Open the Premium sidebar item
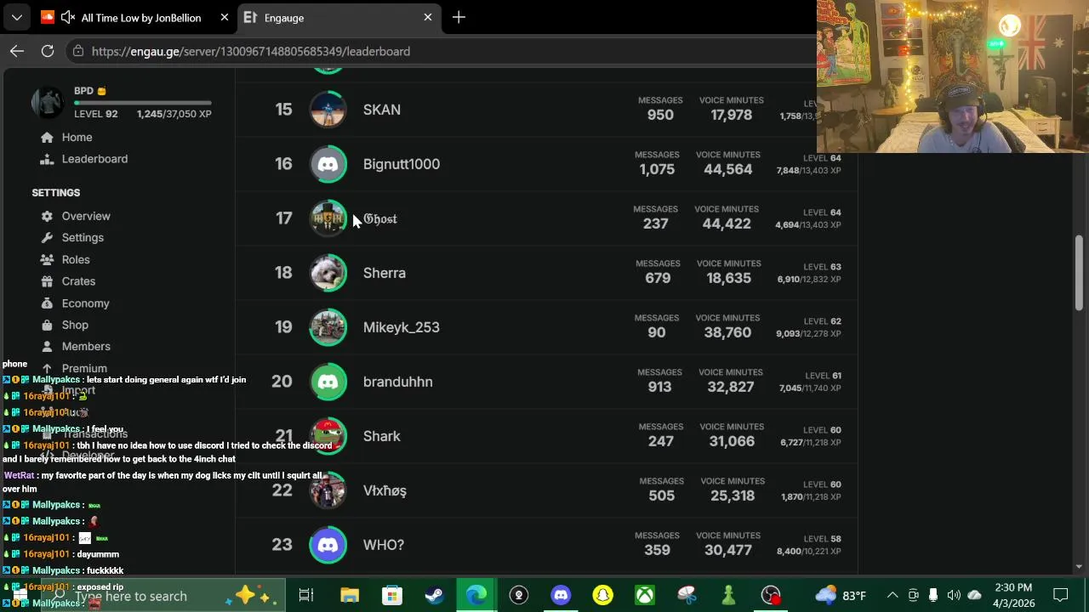 (x=84, y=368)
